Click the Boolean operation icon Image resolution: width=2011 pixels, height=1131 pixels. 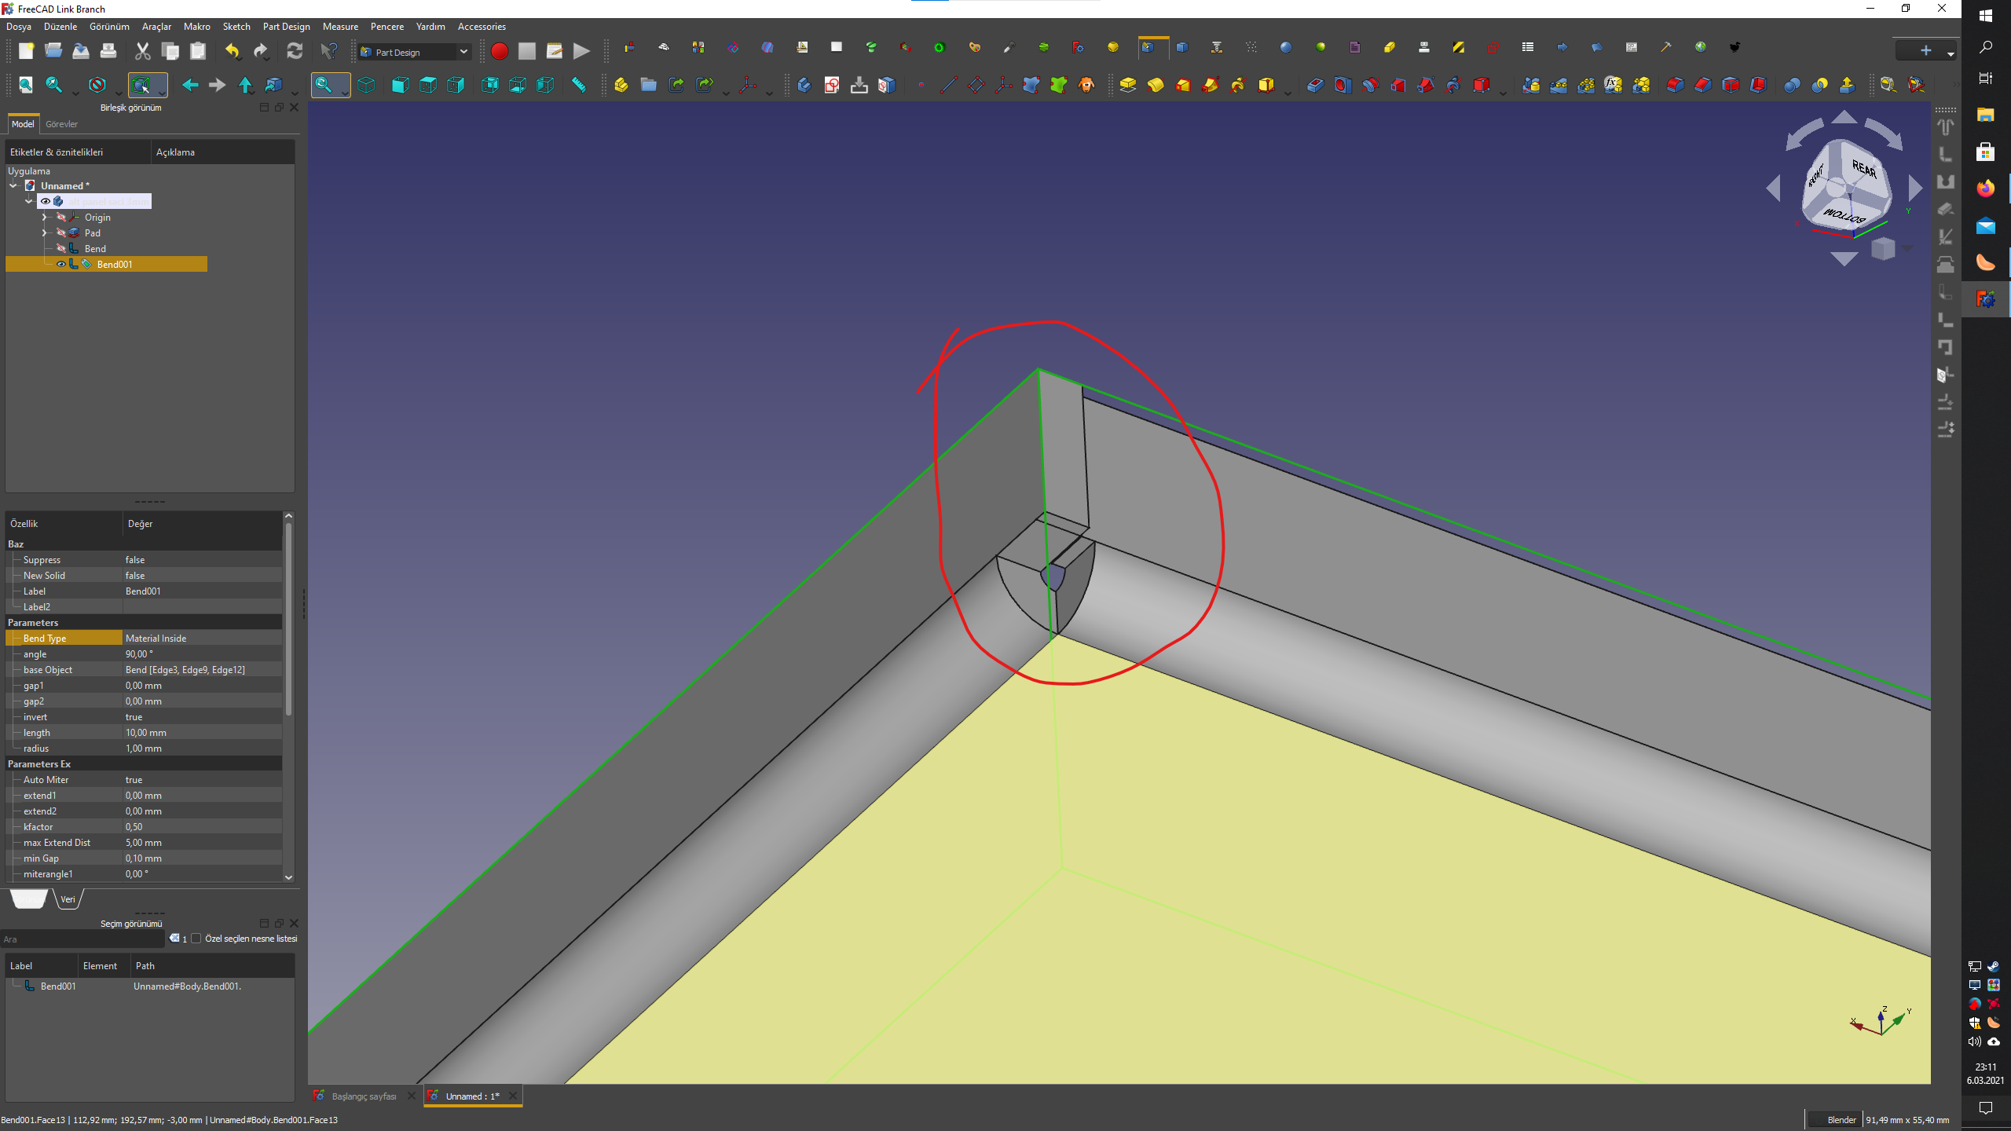(1793, 85)
